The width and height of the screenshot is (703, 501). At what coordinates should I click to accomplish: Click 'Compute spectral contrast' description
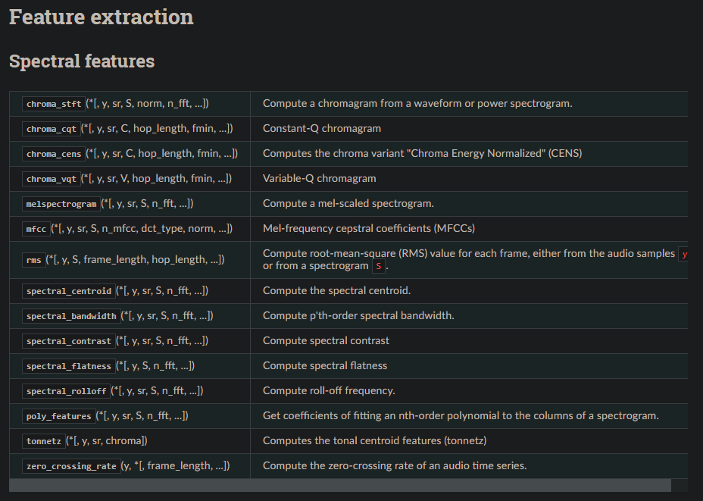tap(326, 341)
